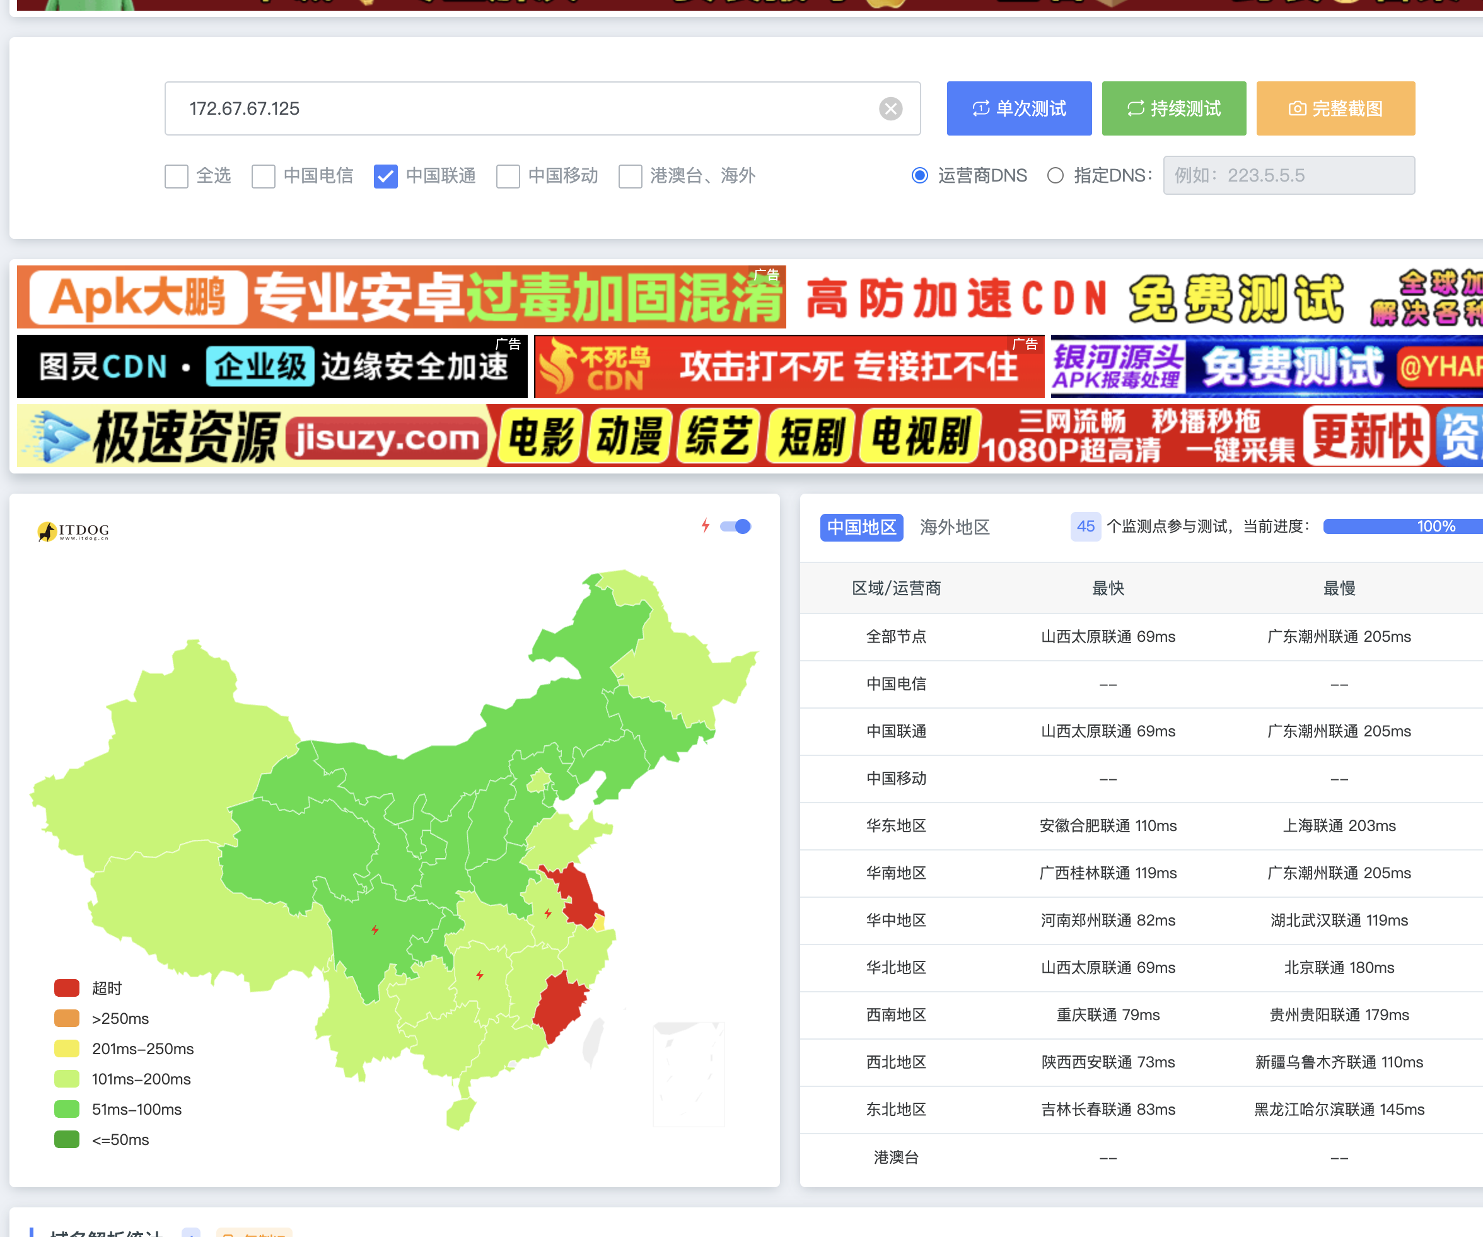Screen dimensions: 1483x1237
Task: Click the 黑龙江哈尔滨联通 145ms cell
Action: tap(1339, 1110)
